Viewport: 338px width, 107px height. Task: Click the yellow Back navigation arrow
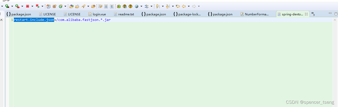184,6
